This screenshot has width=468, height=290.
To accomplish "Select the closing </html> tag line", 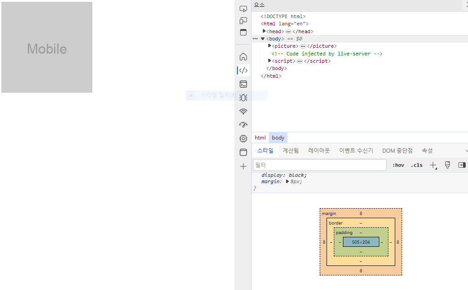I will click(x=271, y=76).
